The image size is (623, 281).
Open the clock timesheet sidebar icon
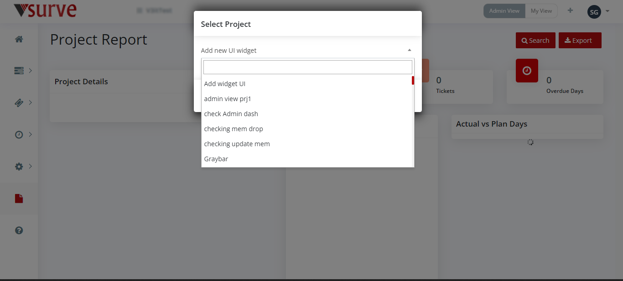pyautogui.click(x=19, y=135)
